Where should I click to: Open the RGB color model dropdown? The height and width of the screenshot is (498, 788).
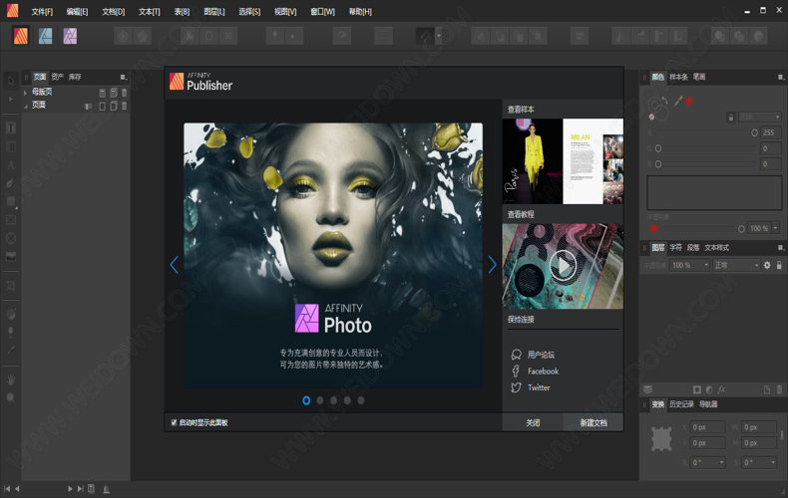(x=758, y=117)
